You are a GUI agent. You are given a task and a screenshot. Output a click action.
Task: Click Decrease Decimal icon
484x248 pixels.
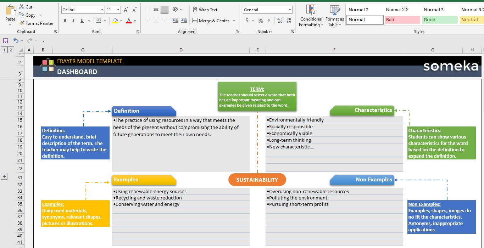click(x=289, y=21)
